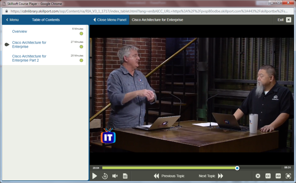Open player settings gear
Image resolution: width=296 pixels, height=183 pixels.
[258, 176]
